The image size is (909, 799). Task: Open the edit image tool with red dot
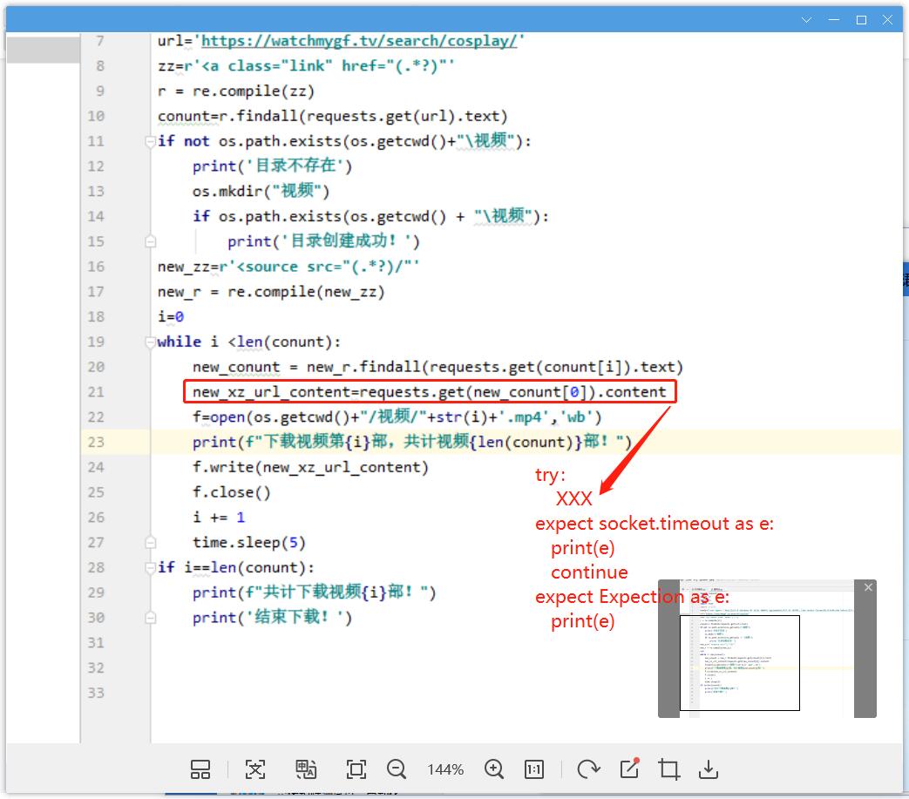tap(629, 769)
